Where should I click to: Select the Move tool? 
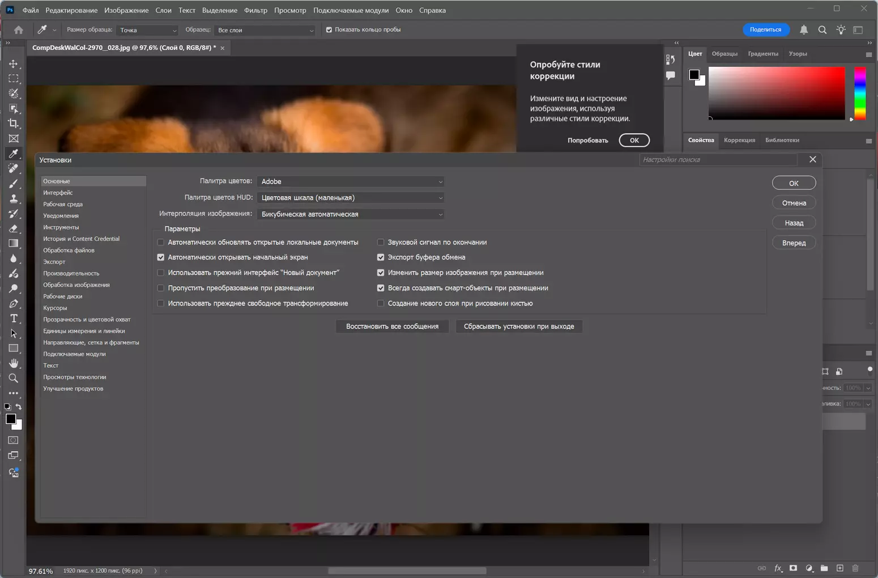pyautogui.click(x=14, y=63)
